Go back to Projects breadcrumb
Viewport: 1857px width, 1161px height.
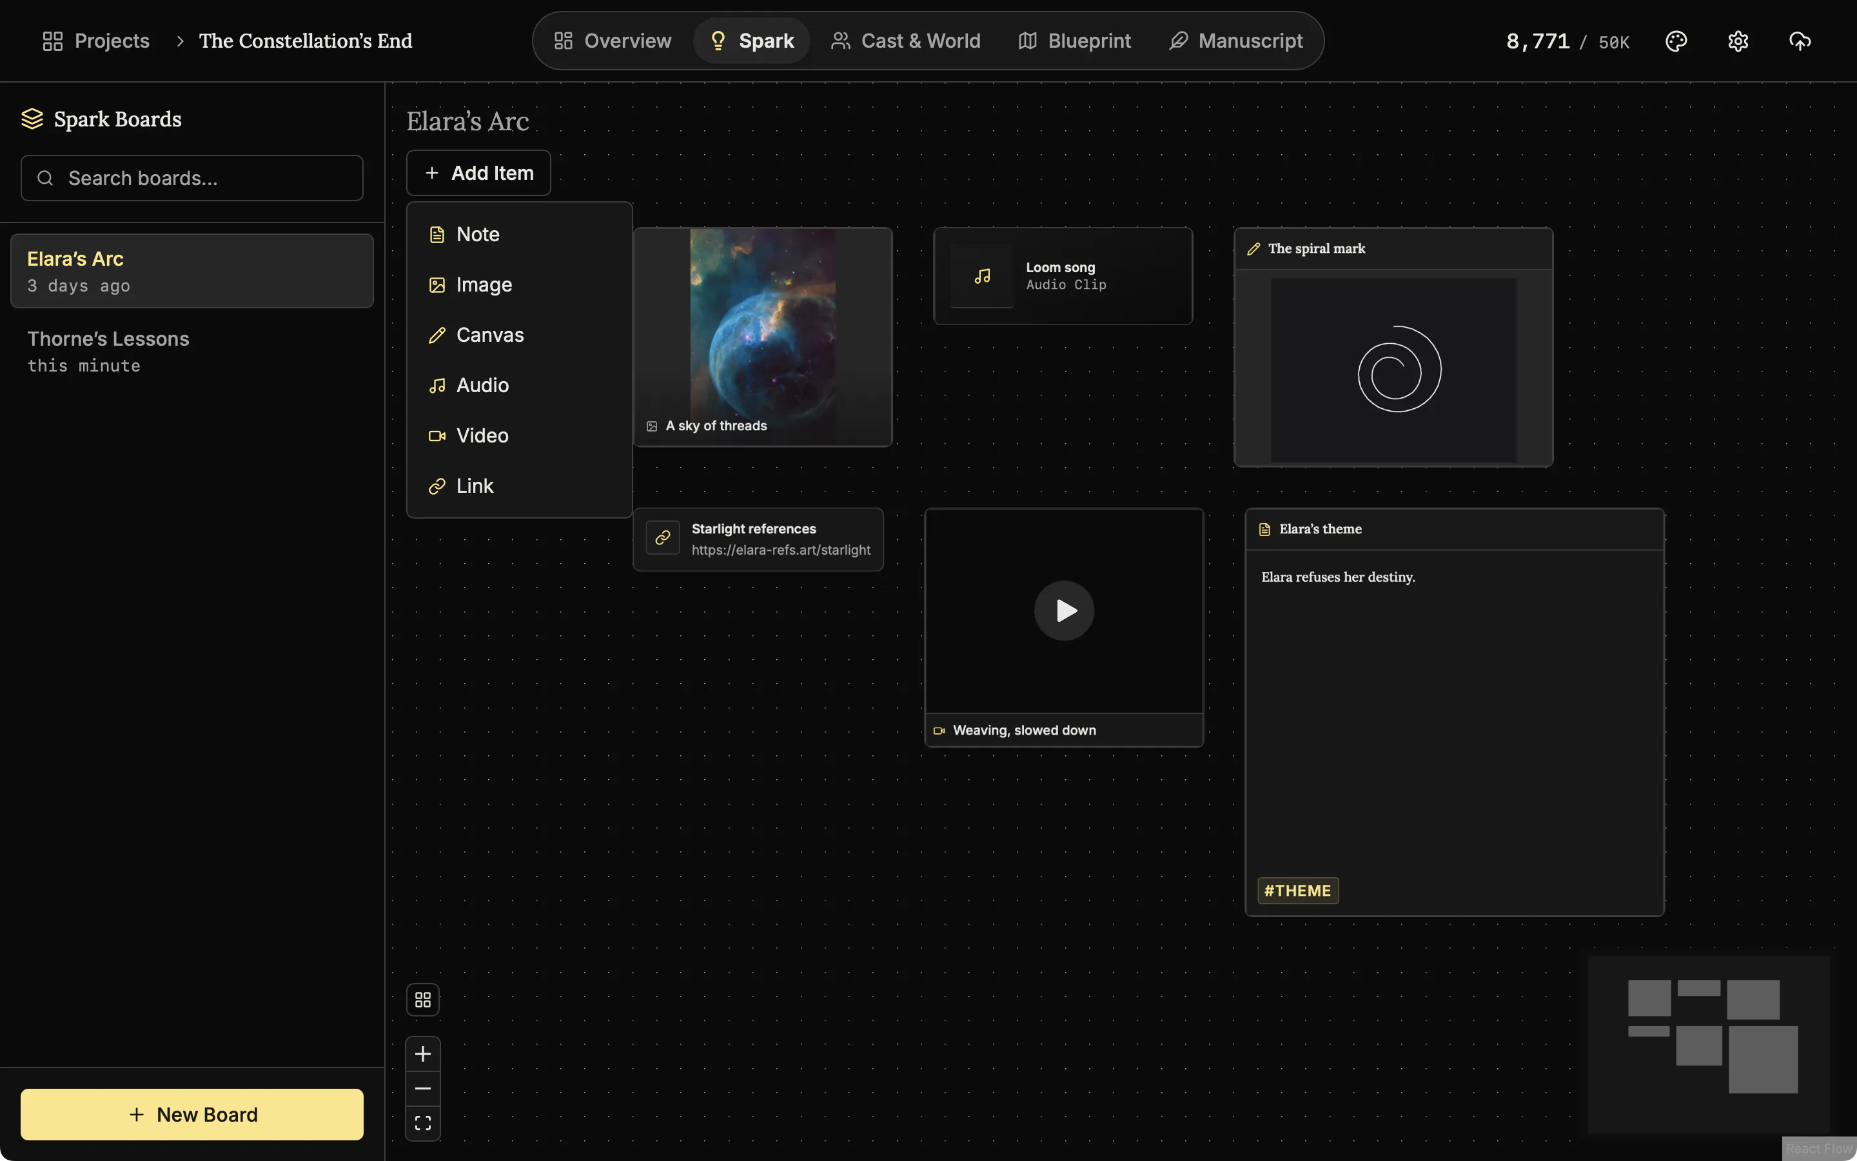(96, 41)
